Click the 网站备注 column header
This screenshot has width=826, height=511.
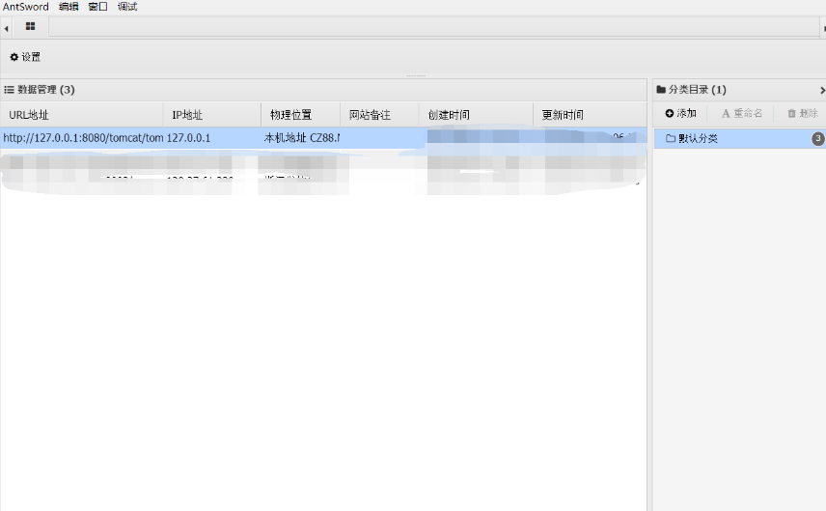379,114
